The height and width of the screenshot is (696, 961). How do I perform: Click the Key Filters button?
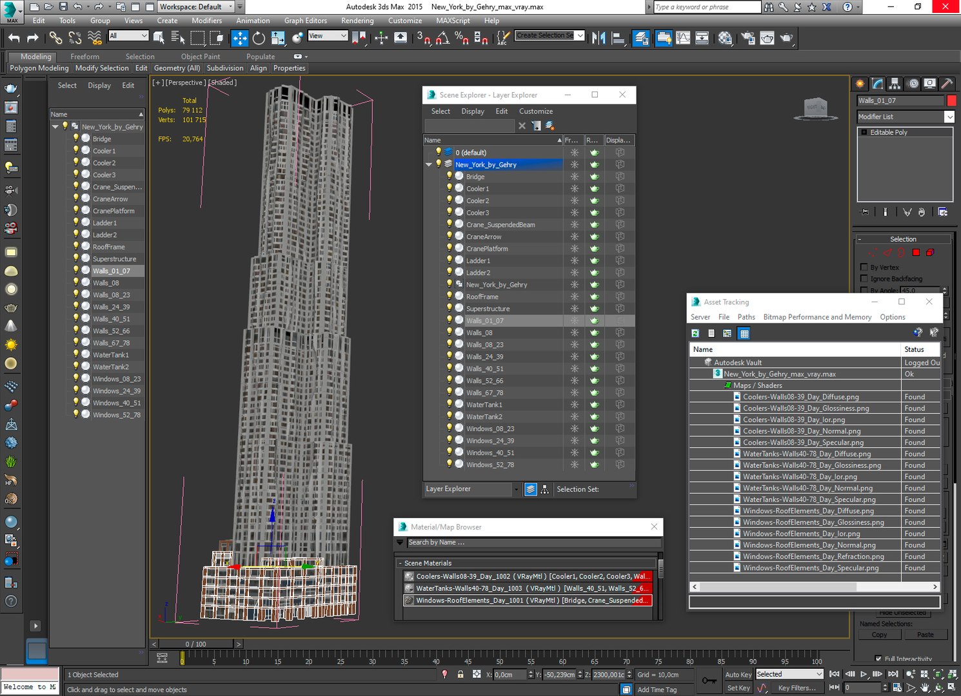(797, 688)
